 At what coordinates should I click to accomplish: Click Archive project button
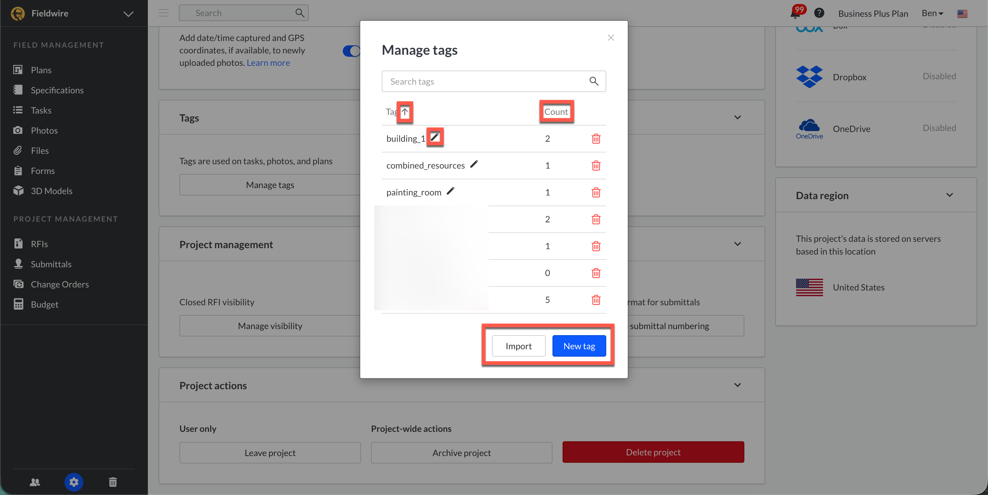coord(461,453)
